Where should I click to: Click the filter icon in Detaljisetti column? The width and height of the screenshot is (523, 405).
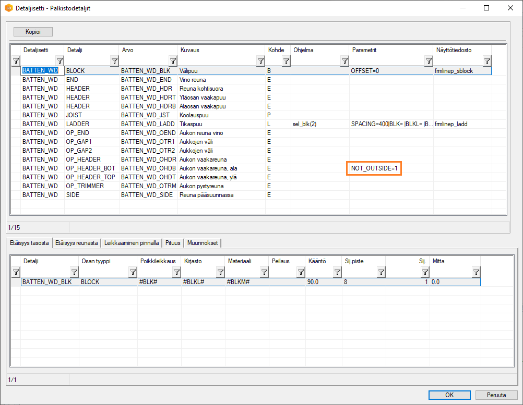pos(60,61)
